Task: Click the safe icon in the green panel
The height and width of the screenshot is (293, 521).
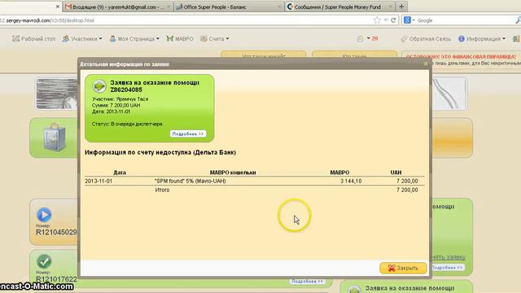Action: point(55,138)
